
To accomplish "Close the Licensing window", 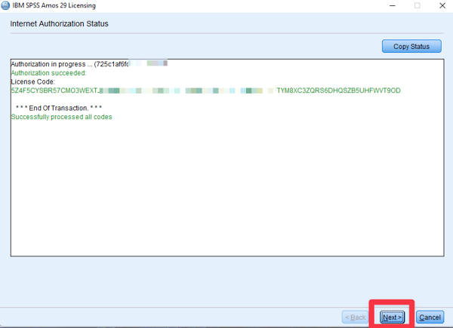I will coord(442,5).
